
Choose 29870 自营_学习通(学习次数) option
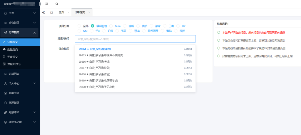[135, 87]
